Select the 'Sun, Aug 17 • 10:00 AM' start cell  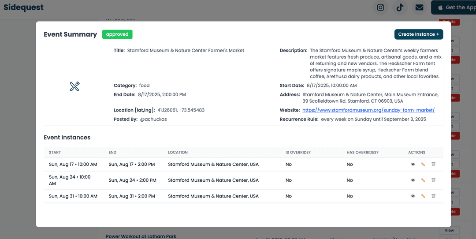[x=73, y=164]
